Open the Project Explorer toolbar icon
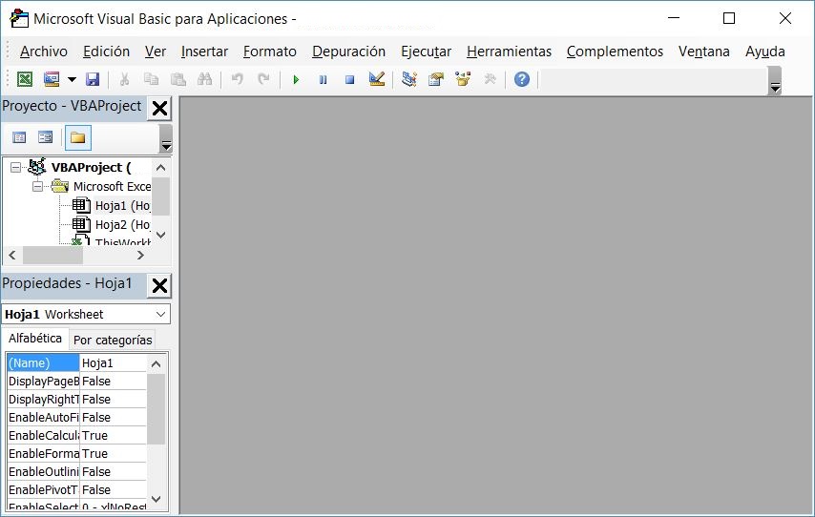 coord(409,79)
